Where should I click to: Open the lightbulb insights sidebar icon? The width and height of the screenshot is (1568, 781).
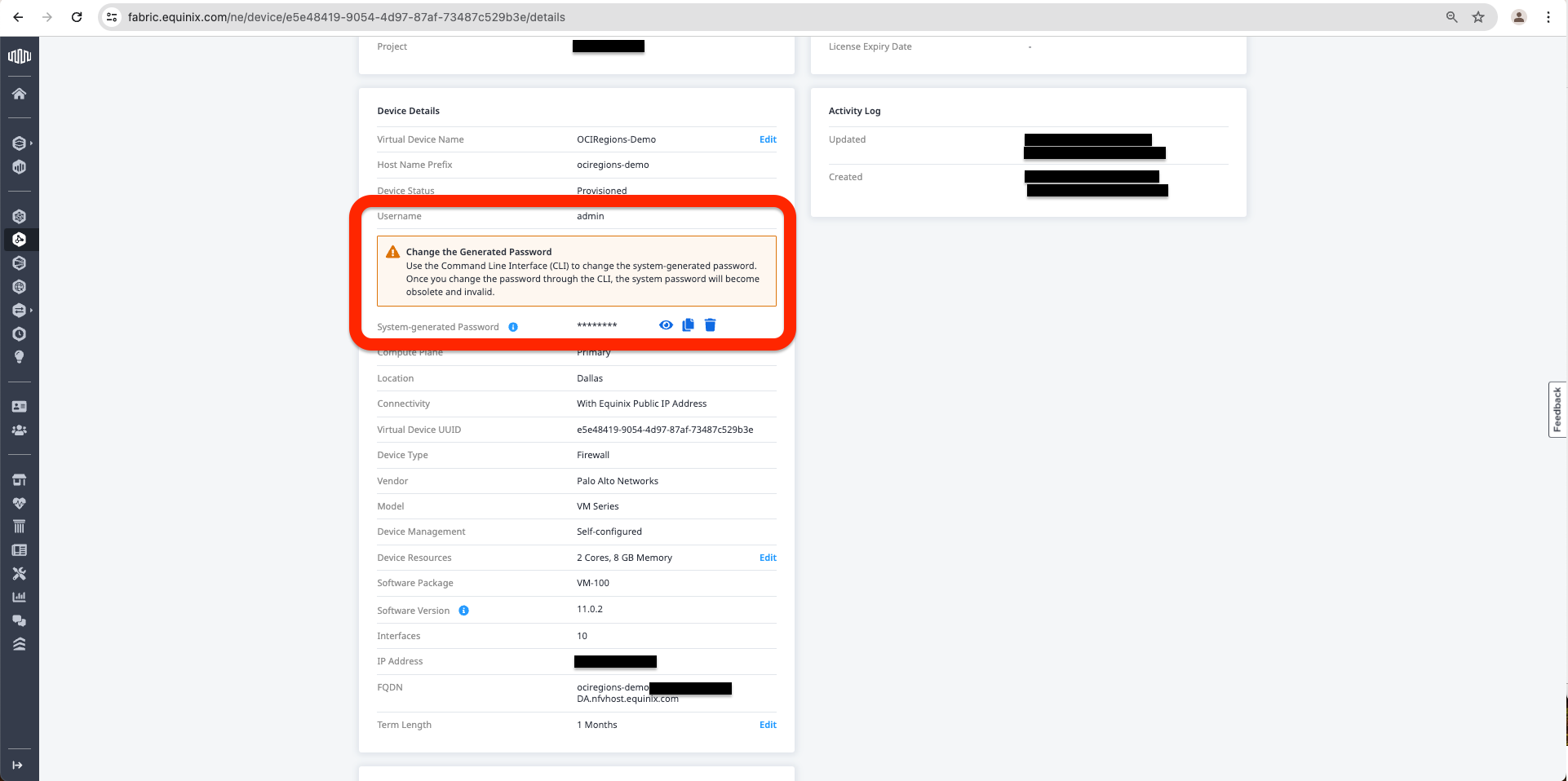[19, 357]
